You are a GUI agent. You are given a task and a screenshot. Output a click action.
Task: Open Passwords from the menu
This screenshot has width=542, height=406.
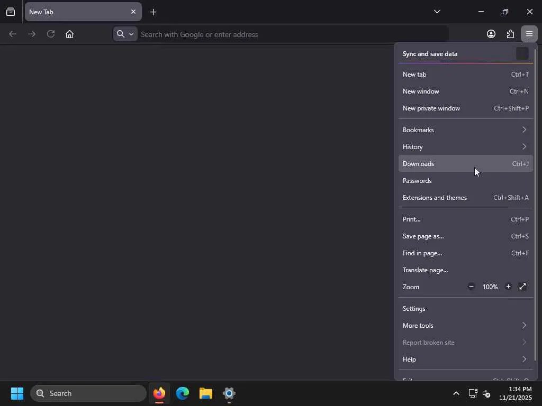point(466,181)
